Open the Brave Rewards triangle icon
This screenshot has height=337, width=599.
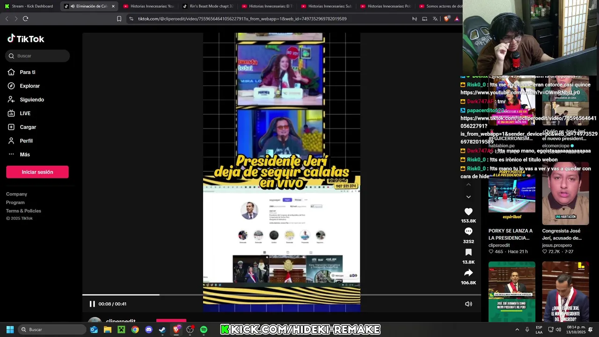pos(457,19)
